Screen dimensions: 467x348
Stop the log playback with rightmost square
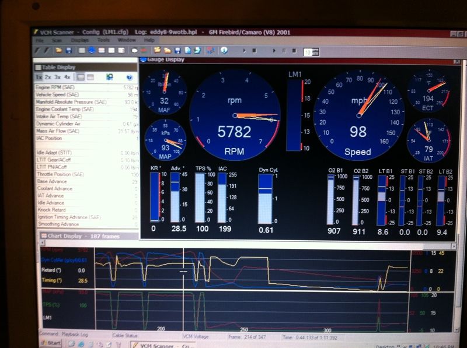point(294,51)
